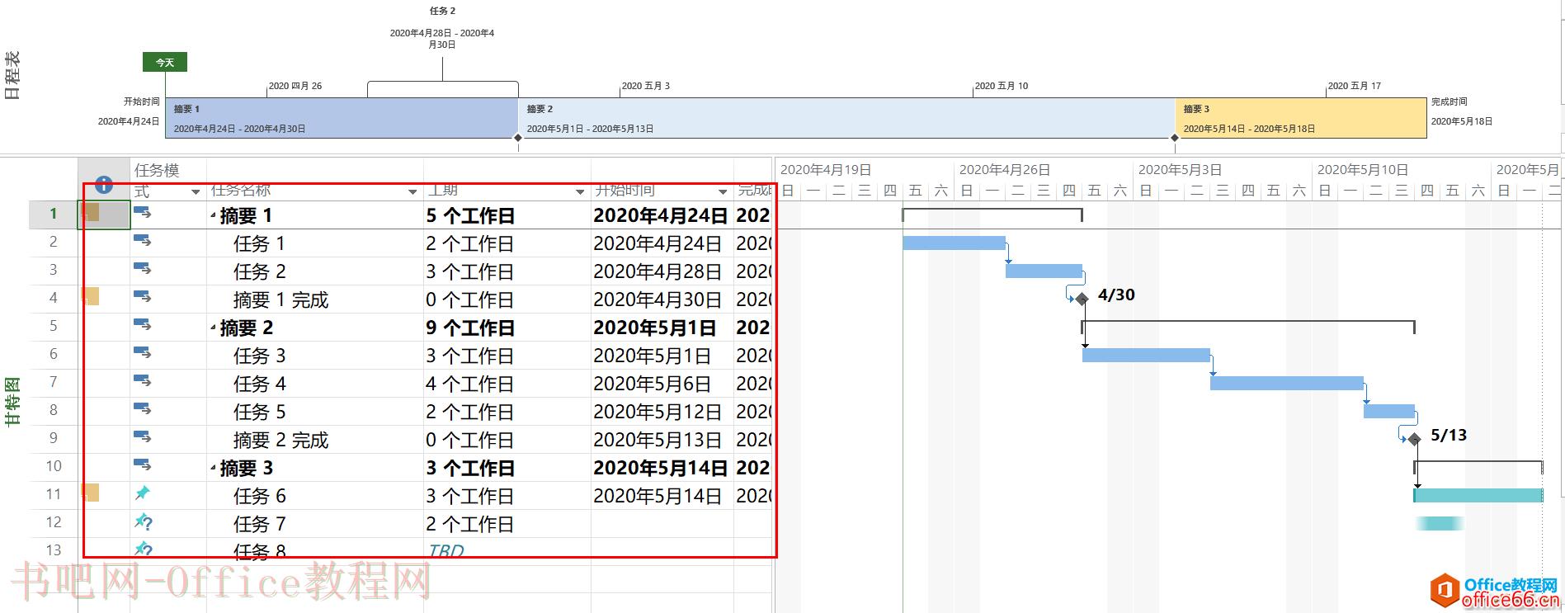
Task: Click task mode icon in 任务 2 row
Action: pyautogui.click(x=143, y=269)
